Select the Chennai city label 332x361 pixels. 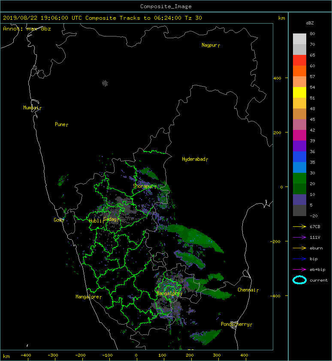[x=248, y=290]
